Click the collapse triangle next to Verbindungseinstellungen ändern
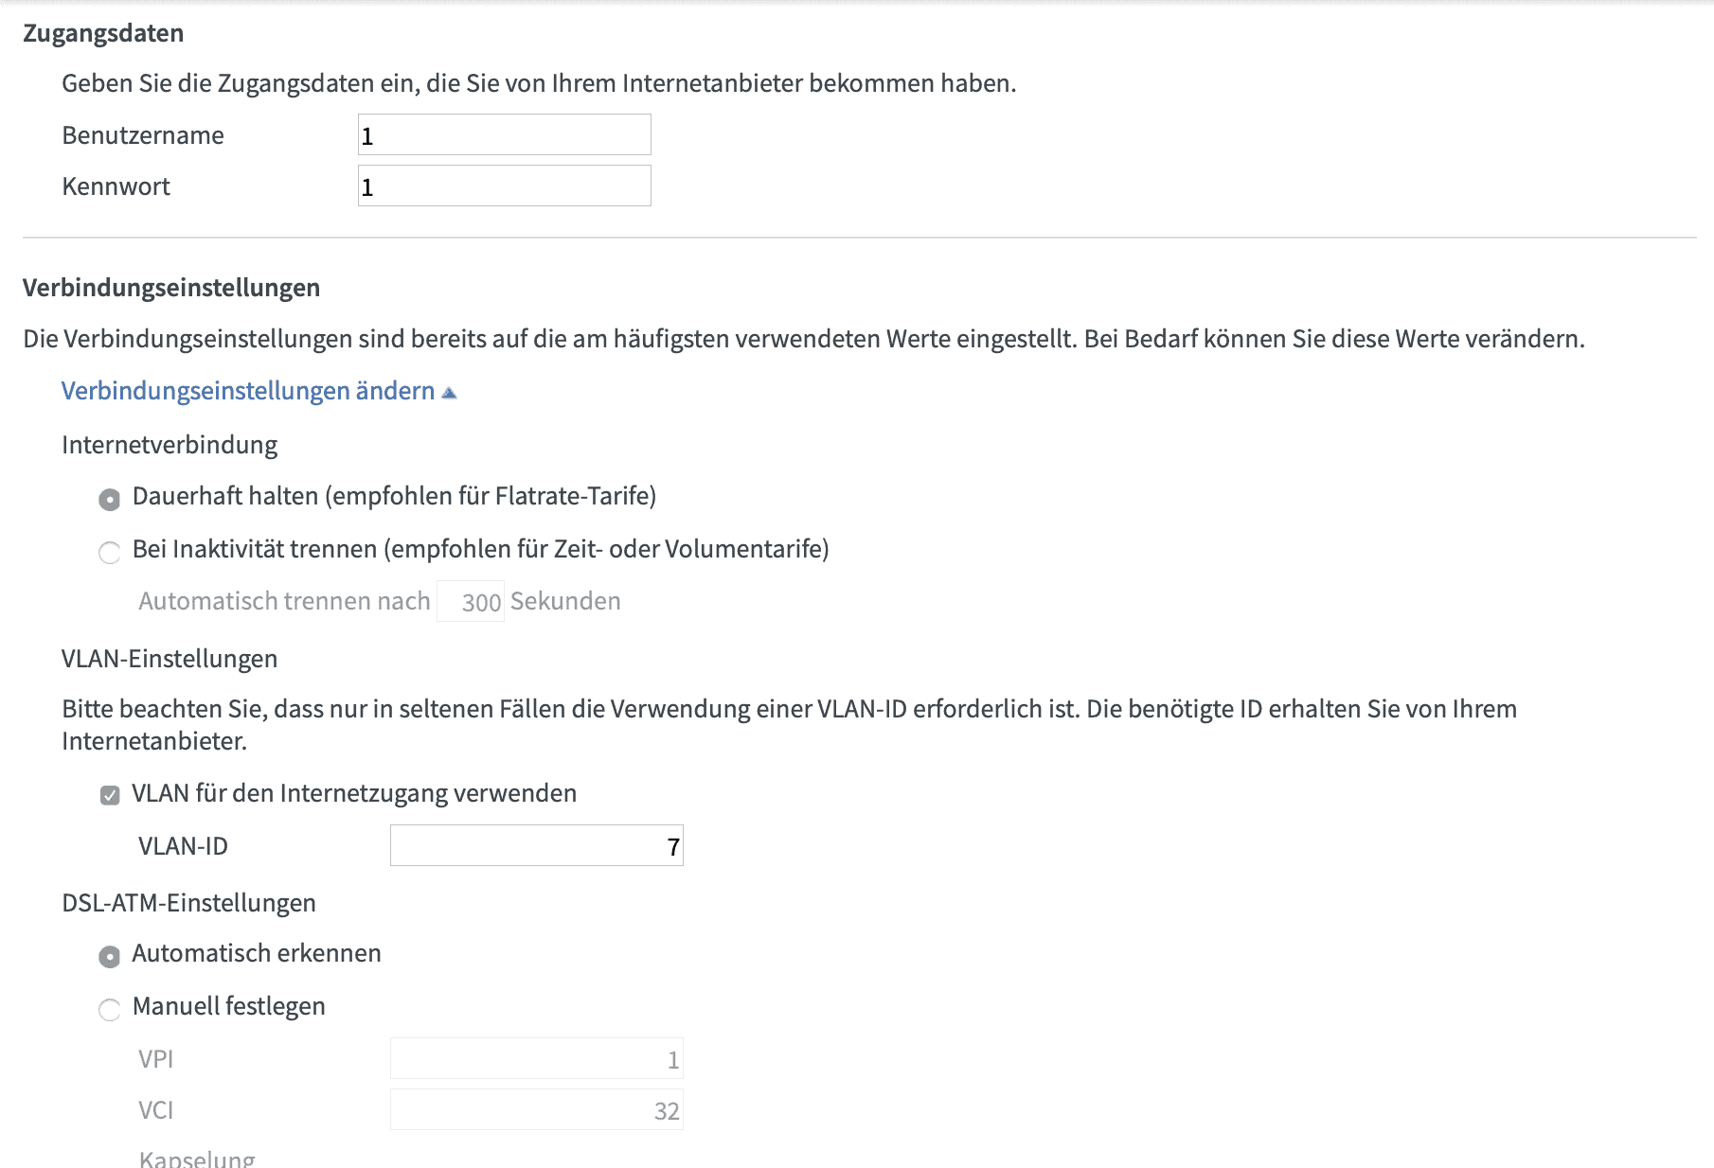 click(450, 393)
